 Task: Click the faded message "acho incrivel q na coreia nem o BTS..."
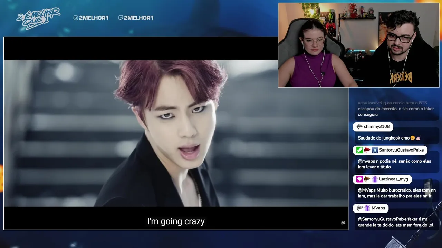[396, 108]
